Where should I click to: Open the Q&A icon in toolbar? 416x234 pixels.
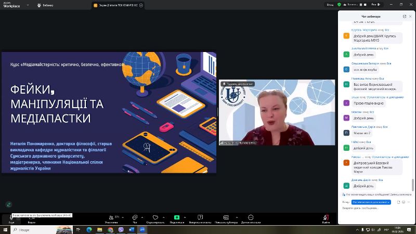pyautogui.click(x=200, y=217)
